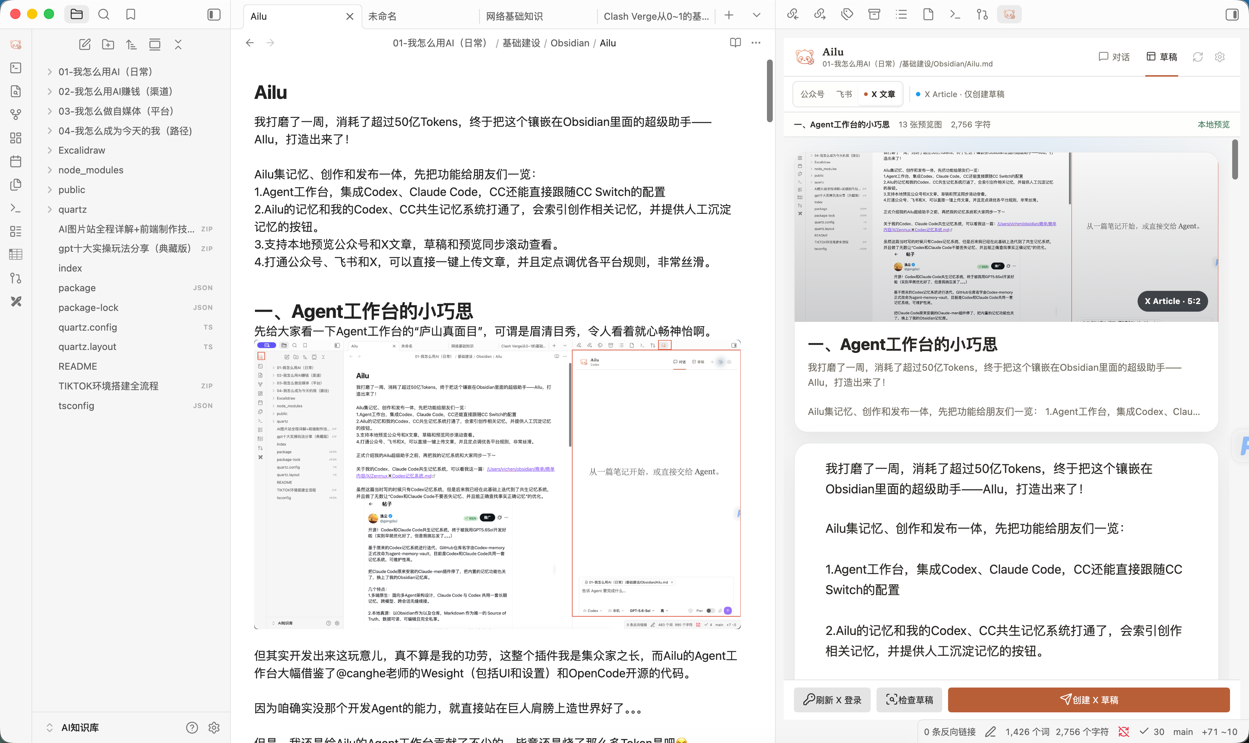Open the tab list dropdown chevron
This screenshot has height=743, width=1249.
coord(756,15)
